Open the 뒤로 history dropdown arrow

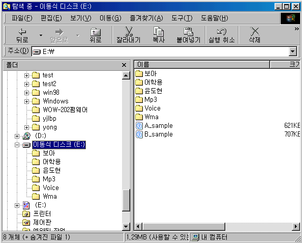click(41, 35)
